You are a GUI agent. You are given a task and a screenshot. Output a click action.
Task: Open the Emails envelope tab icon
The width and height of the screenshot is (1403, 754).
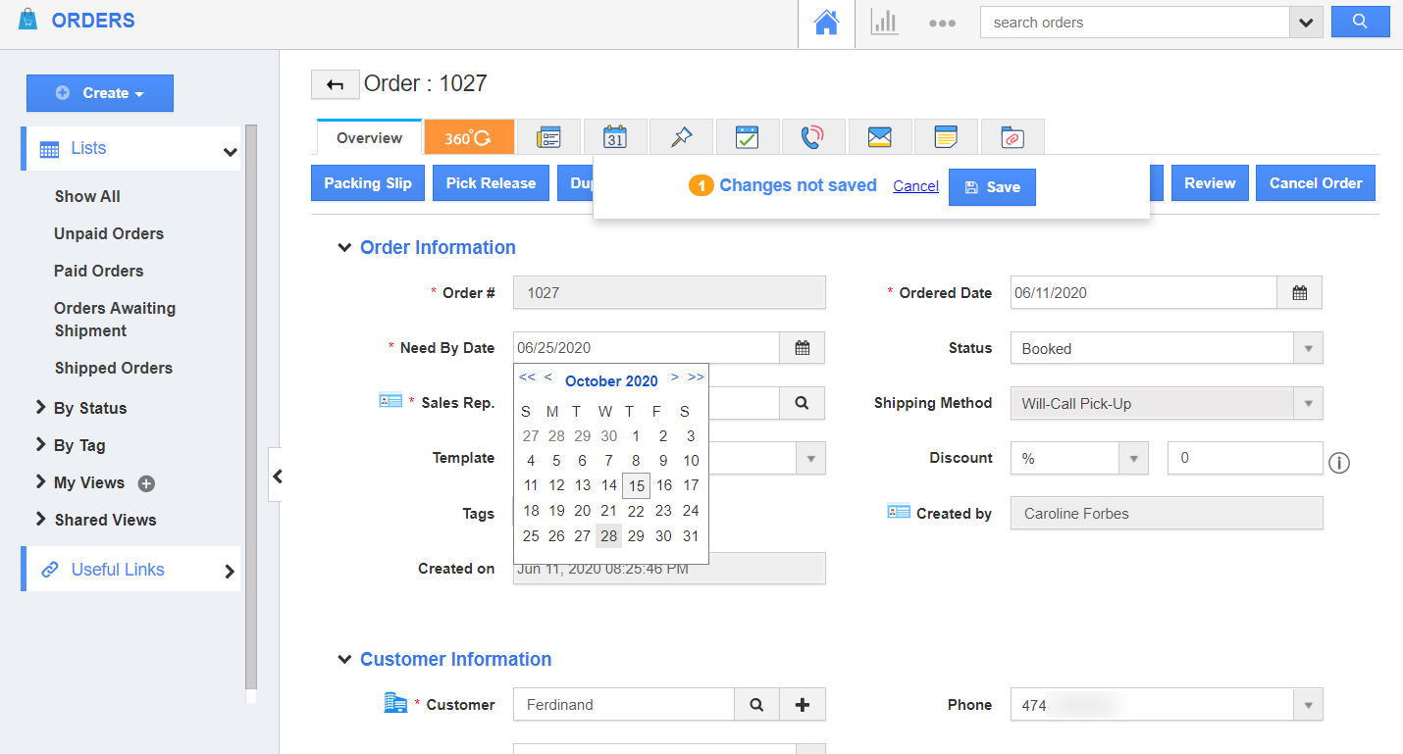(880, 137)
